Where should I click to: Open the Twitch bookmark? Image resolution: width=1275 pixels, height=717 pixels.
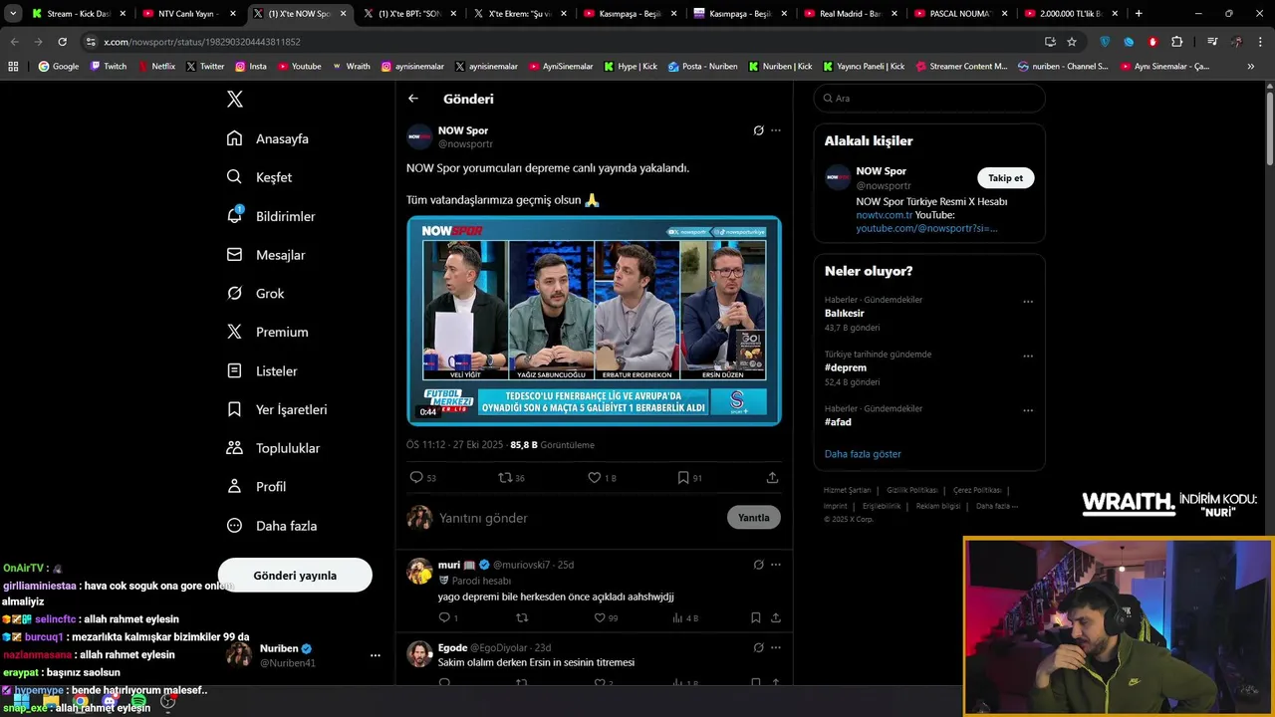[109, 67]
